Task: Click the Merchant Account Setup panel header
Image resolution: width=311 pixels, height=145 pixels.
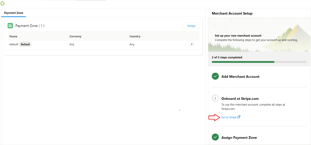Action: point(232,13)
